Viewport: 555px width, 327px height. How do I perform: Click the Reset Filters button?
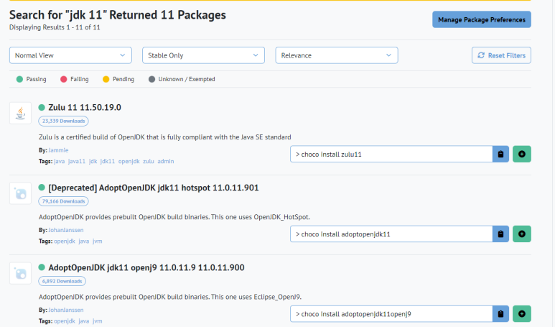[501, 55]
